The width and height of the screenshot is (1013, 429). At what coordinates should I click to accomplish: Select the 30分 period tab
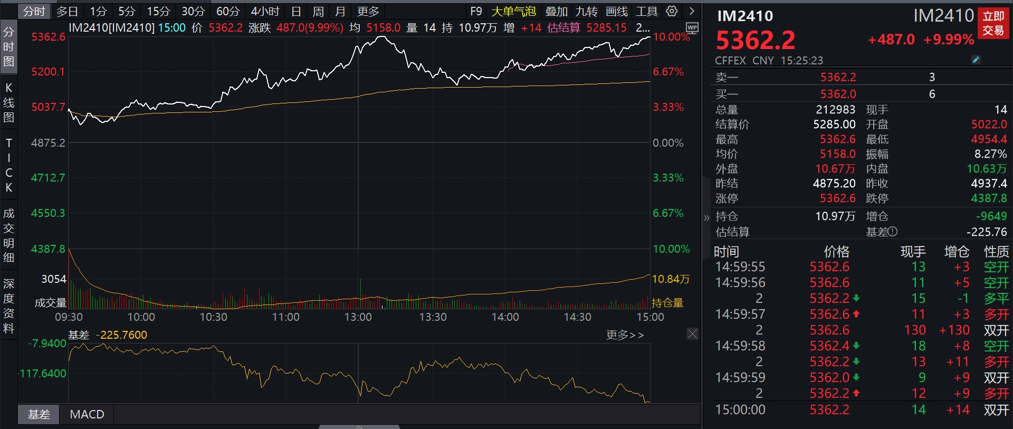coord(193,12)
